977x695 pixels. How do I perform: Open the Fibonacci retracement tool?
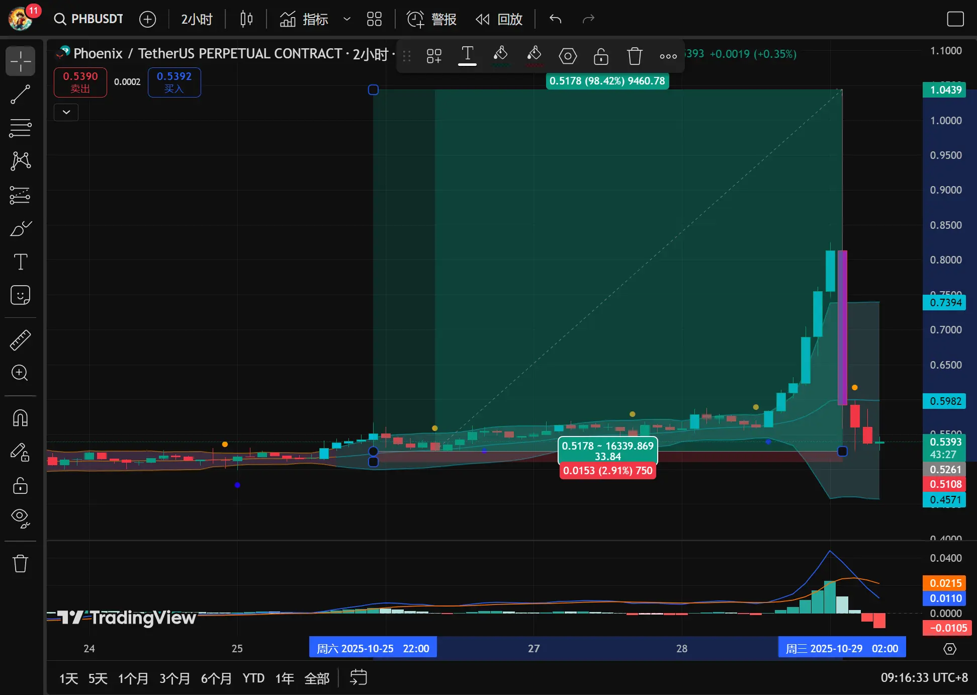(x=20, y=128)
